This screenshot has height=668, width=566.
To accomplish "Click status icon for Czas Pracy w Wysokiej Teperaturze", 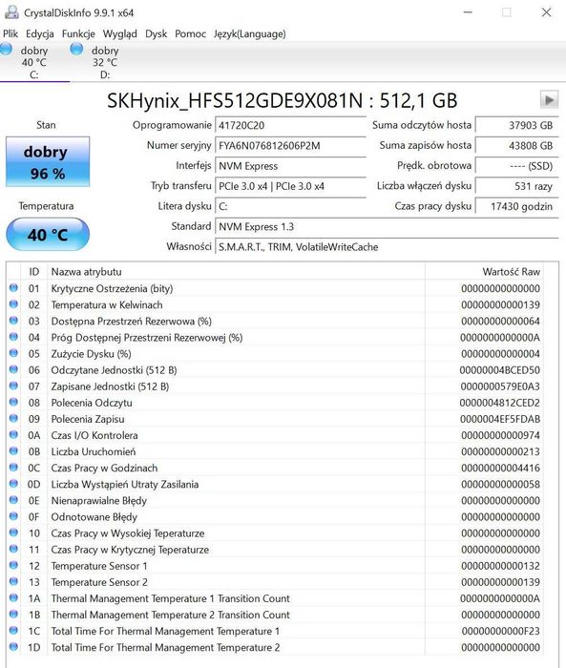I will pos(13,532).
